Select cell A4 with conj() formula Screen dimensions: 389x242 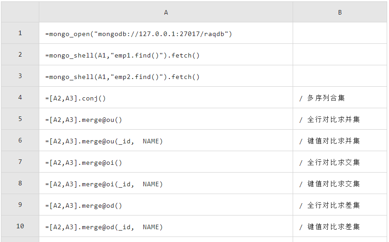coord(166,97)
